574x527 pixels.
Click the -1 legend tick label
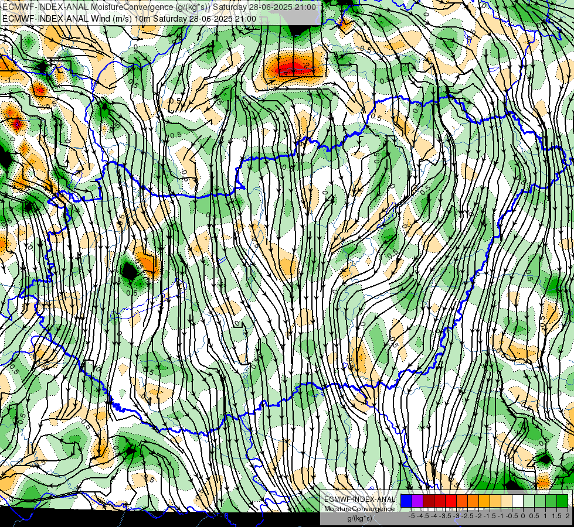(x=501, y=516)
